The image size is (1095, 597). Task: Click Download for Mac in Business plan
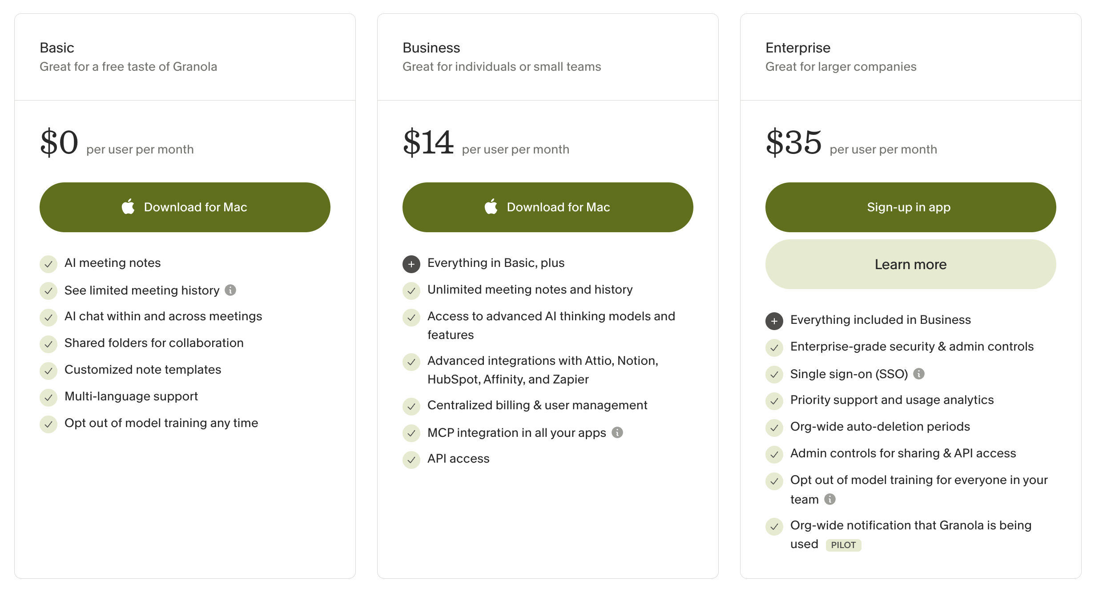[548, 207]
